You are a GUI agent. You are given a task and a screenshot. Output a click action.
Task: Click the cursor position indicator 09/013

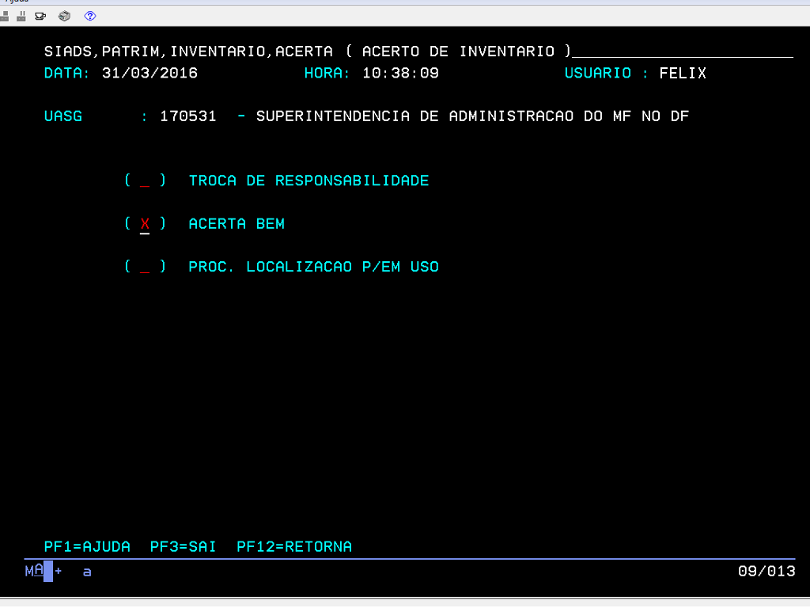coord(766,572)
